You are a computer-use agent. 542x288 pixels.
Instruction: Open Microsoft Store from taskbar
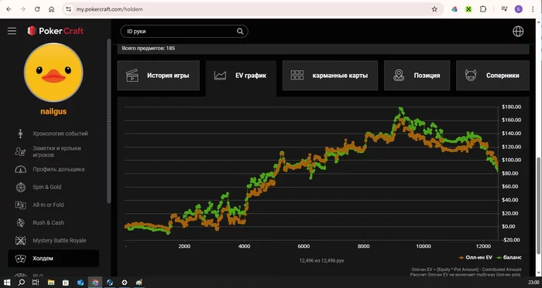66,283
